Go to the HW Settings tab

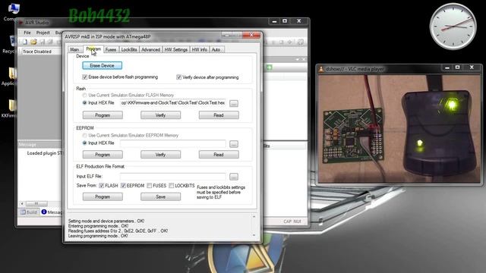[x=175, y=49]
